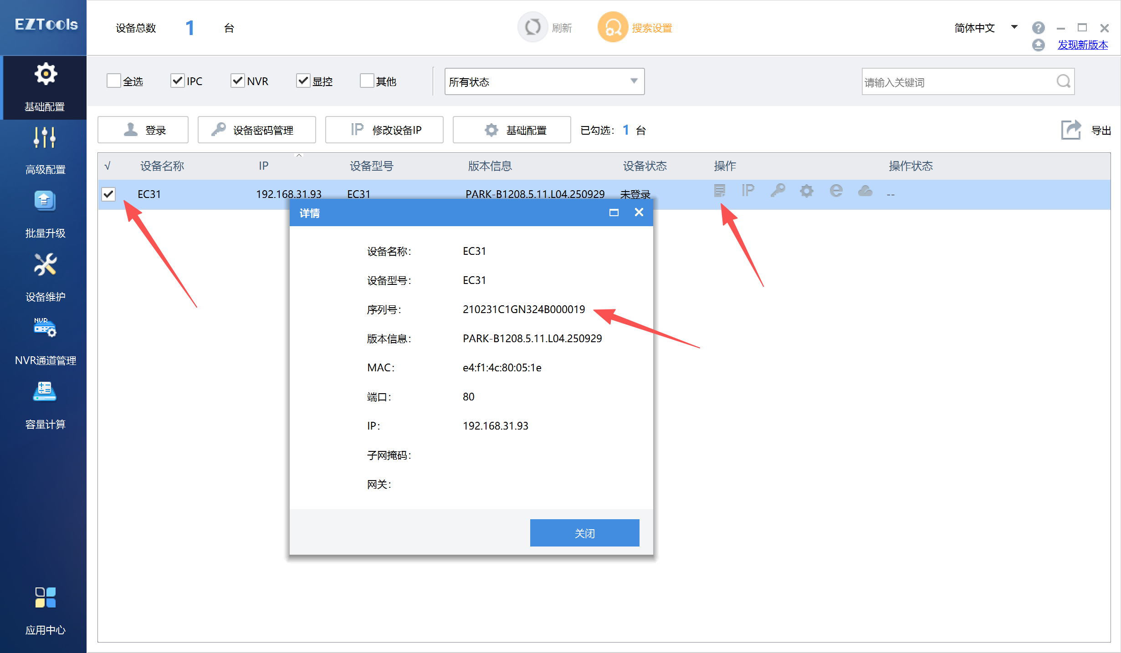The image size is (1121, 653).
Task: Click the 设备密码管理 button
Action: pos(257,130)
